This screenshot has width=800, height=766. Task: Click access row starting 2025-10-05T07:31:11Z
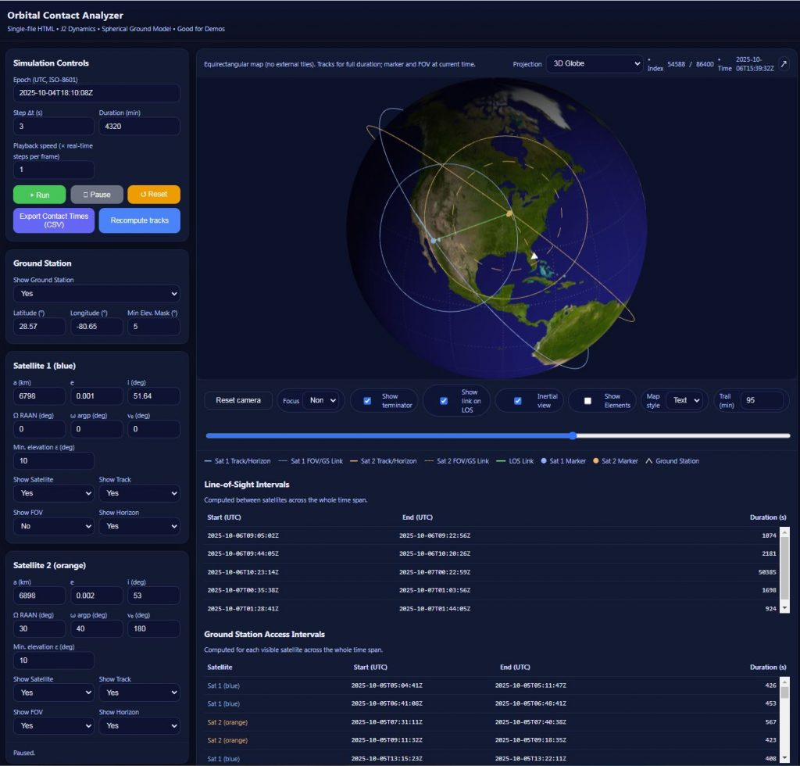(492, 722)
